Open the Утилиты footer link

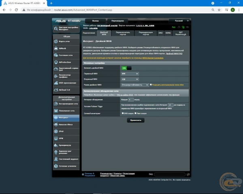pyautogui.click(x=117, y=173)
